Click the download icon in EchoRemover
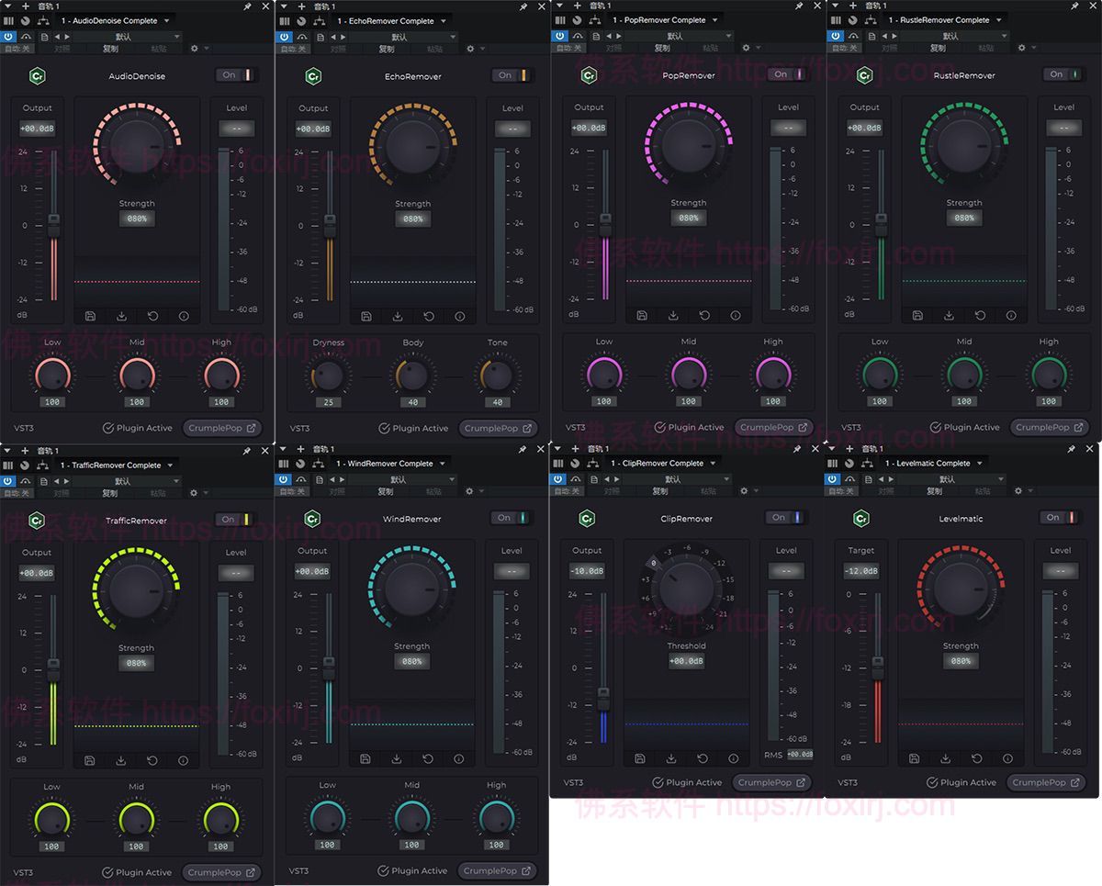The width and height of the screenshot is (1102, 886). (x=397, y=316)
